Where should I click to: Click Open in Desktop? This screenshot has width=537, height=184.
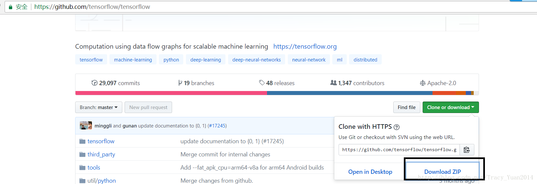click(370, 172)
